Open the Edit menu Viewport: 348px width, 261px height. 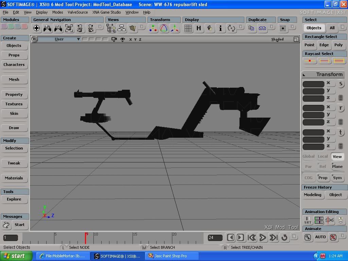(x=16, y=12)
